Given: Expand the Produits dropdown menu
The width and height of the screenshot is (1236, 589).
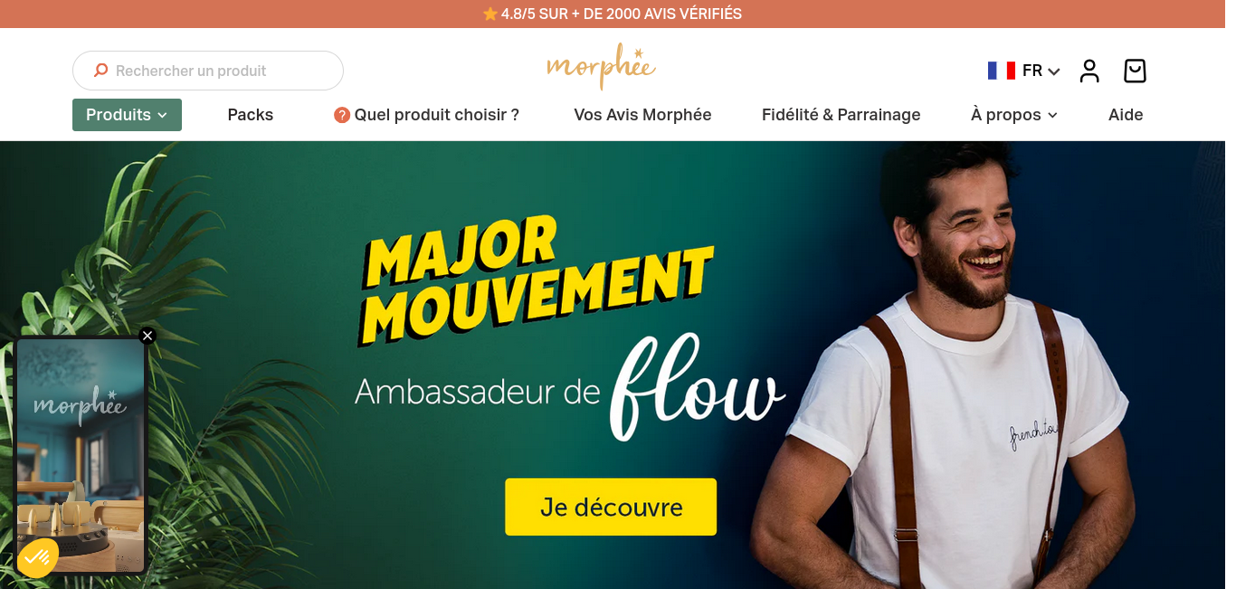Looking at the screenshot, I should click(127, 115).
